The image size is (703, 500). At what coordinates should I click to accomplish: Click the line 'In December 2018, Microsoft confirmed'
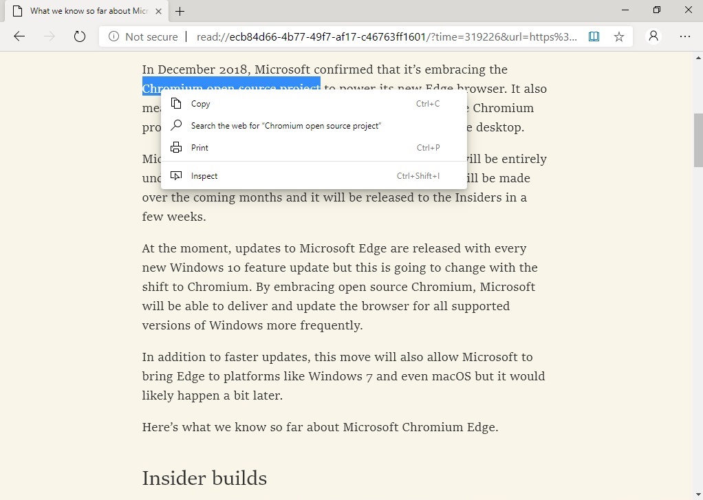[325, 69]
